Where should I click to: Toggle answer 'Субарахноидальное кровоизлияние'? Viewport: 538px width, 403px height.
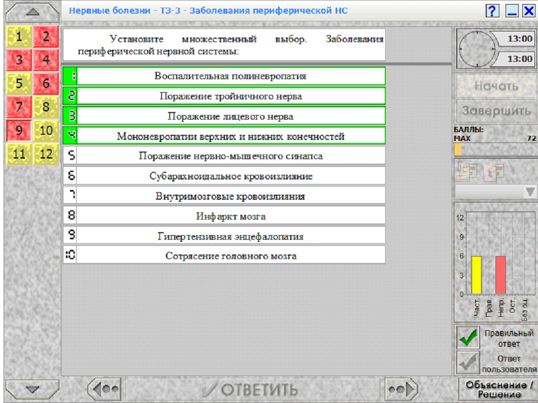pos(224,176)
